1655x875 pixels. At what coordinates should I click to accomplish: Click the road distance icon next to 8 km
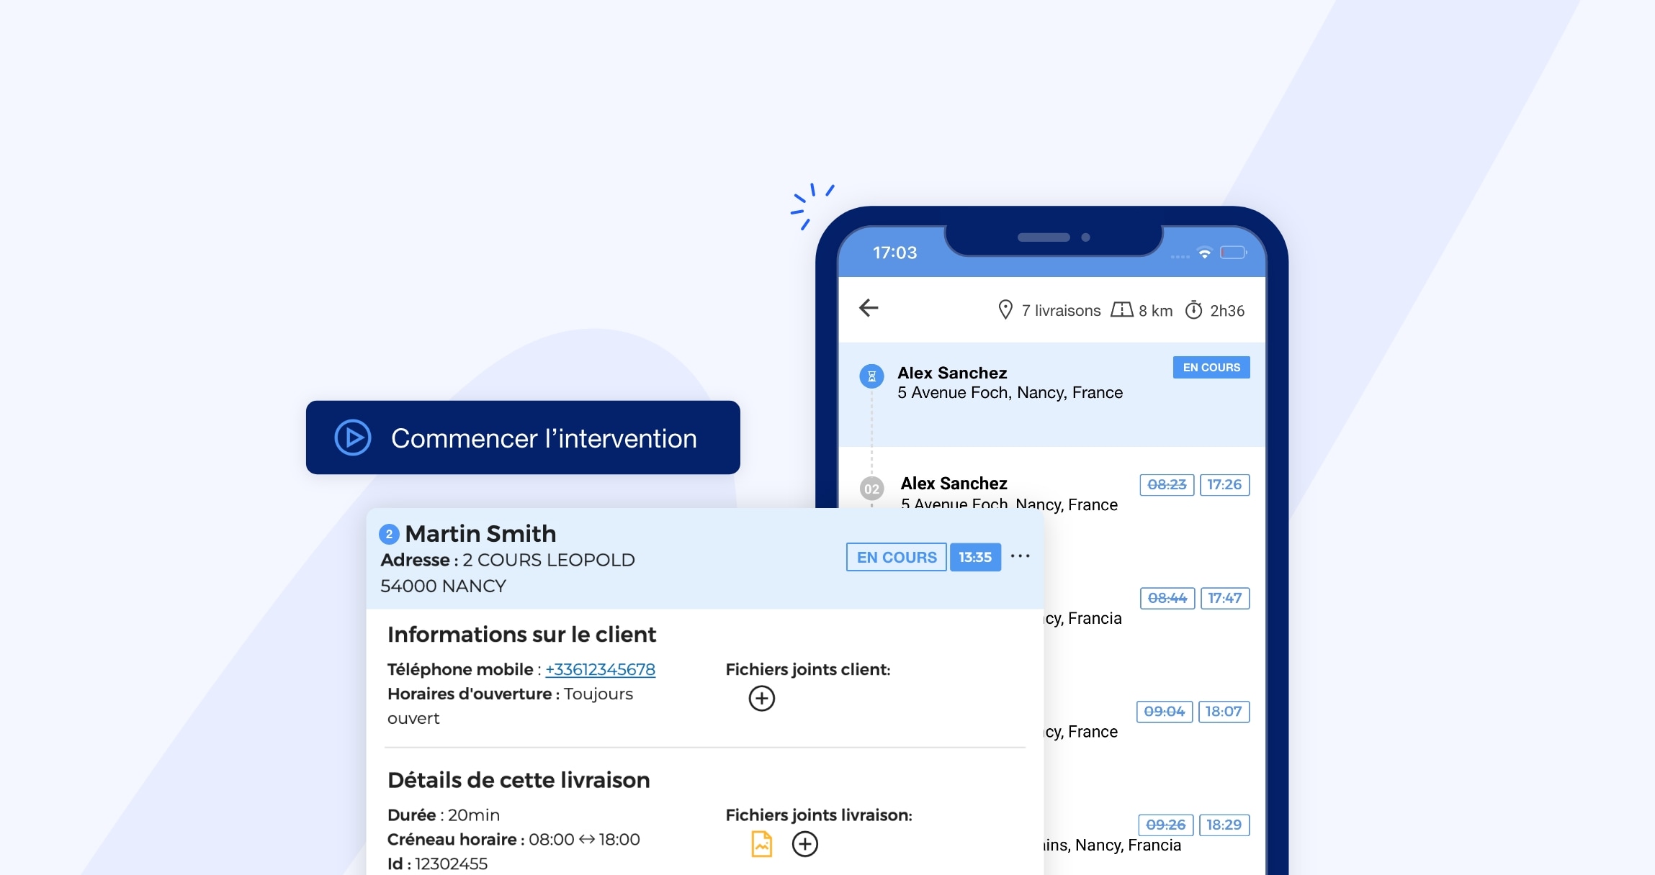point(1121,310)
